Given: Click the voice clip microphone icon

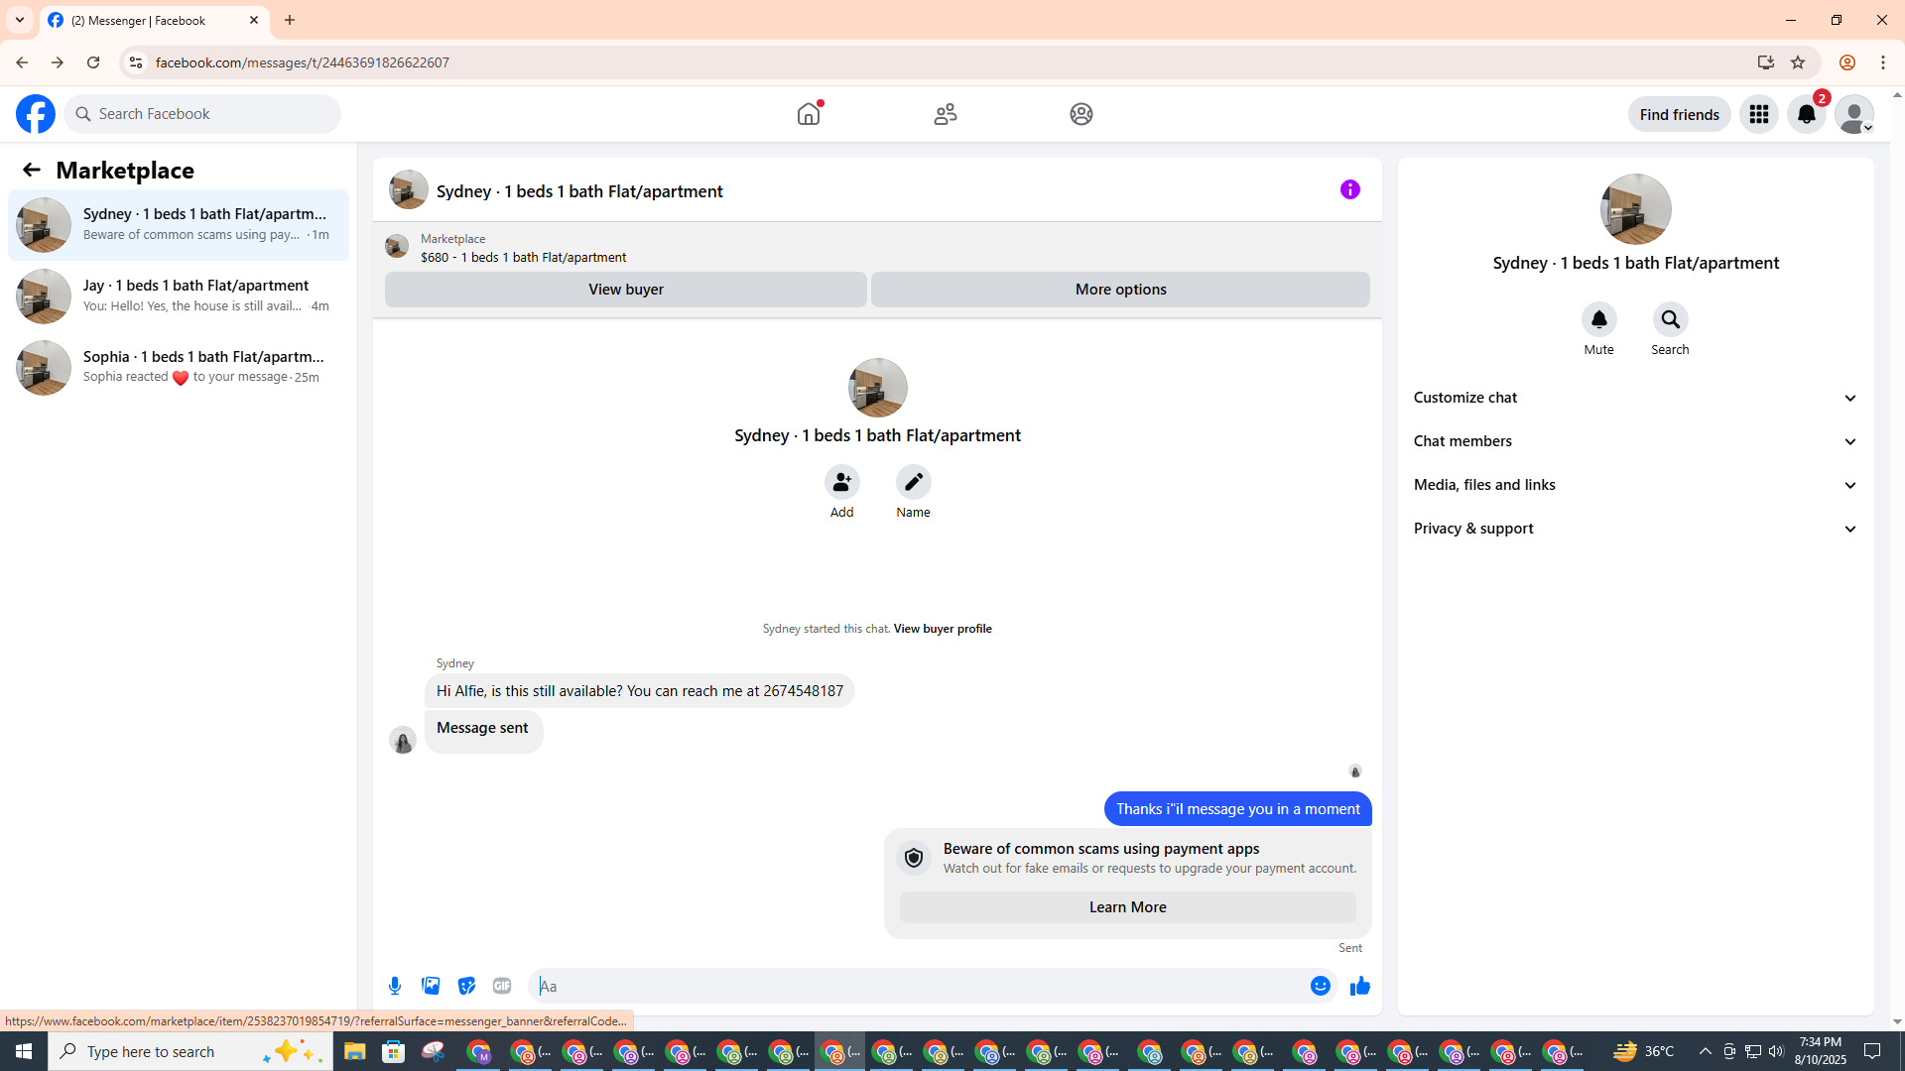Looking at the screenshot, I should [x=395, y=986].
